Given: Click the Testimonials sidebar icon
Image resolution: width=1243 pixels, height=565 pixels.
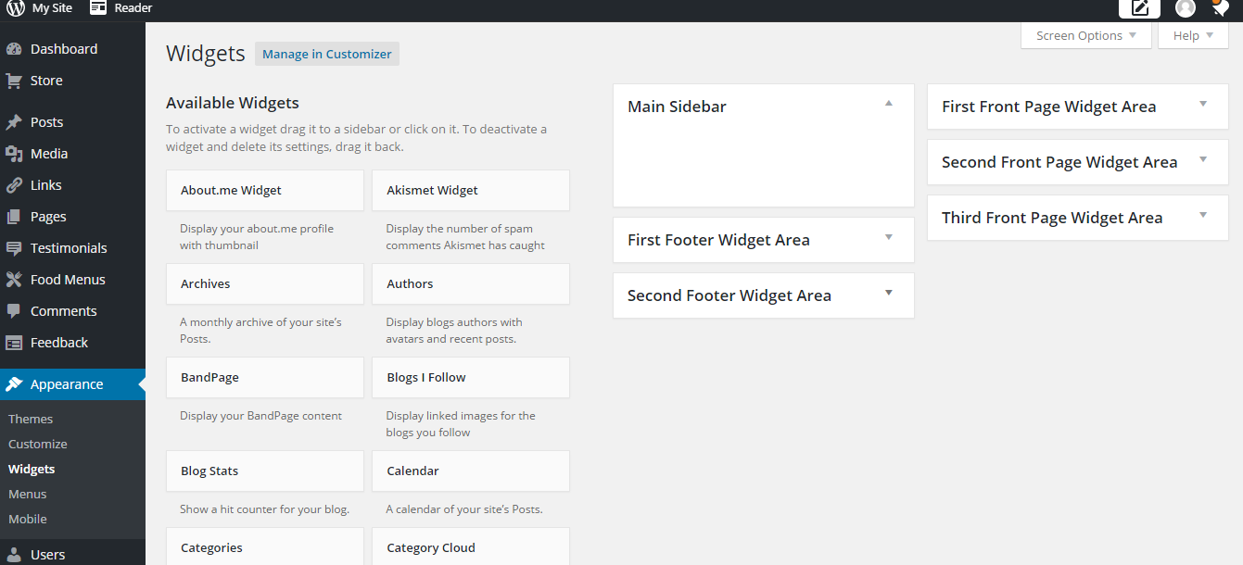Looking at the screenshot, I should click(14, 248).
